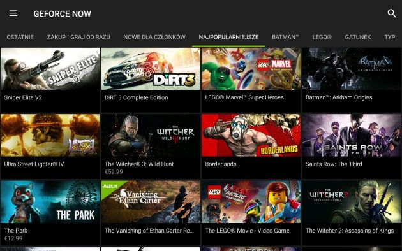Click 'The Park' title text
Viewport: 402px width, 251px height.
(x=16, y=231)
